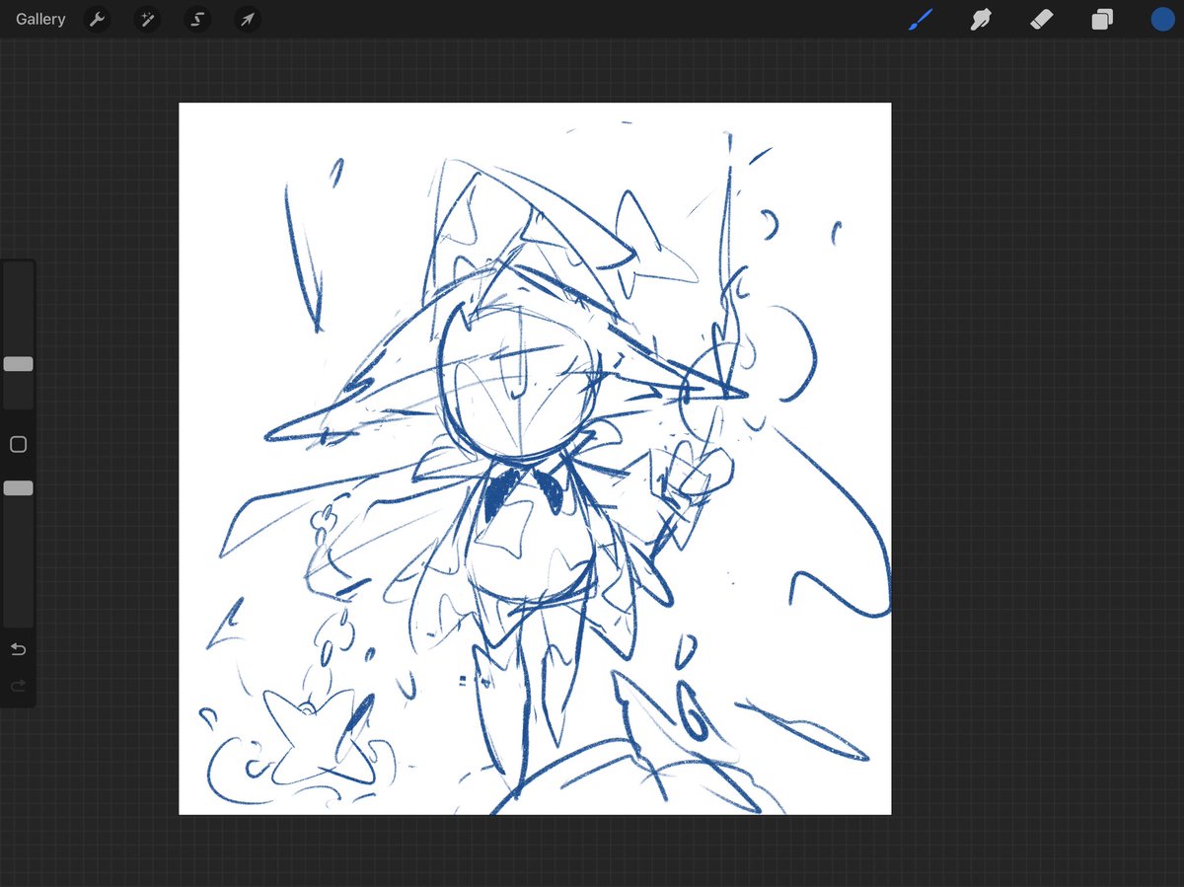Open the Adjustments magic wand menu
This screenshot has height=887, width=1184.
[147, 19]
